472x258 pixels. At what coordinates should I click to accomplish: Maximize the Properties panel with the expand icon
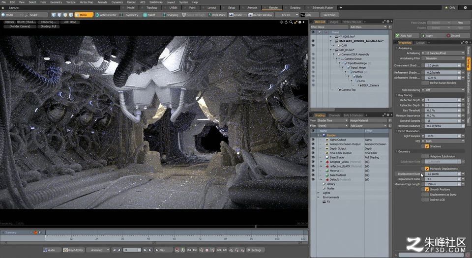(x=463, y=42)
